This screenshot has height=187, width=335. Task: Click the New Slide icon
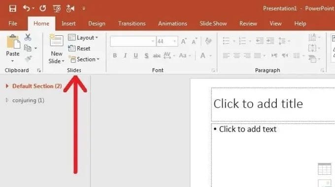point(56,40)
